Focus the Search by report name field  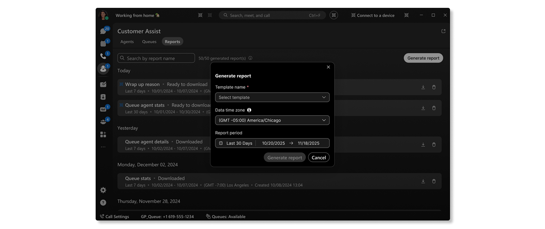point(156,58)
